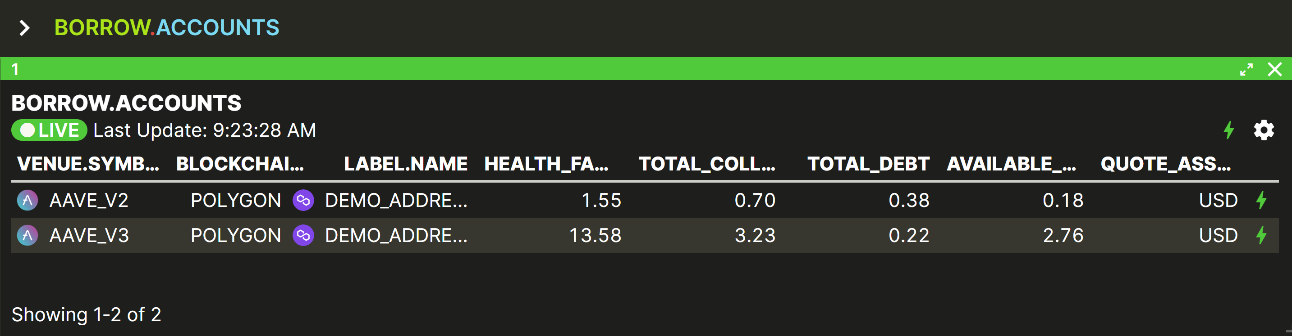Viewport: 1292px width, 336px height.
Task: Click the lightning bolt on AAVE_V3 row
Action: click(1261, 235)
